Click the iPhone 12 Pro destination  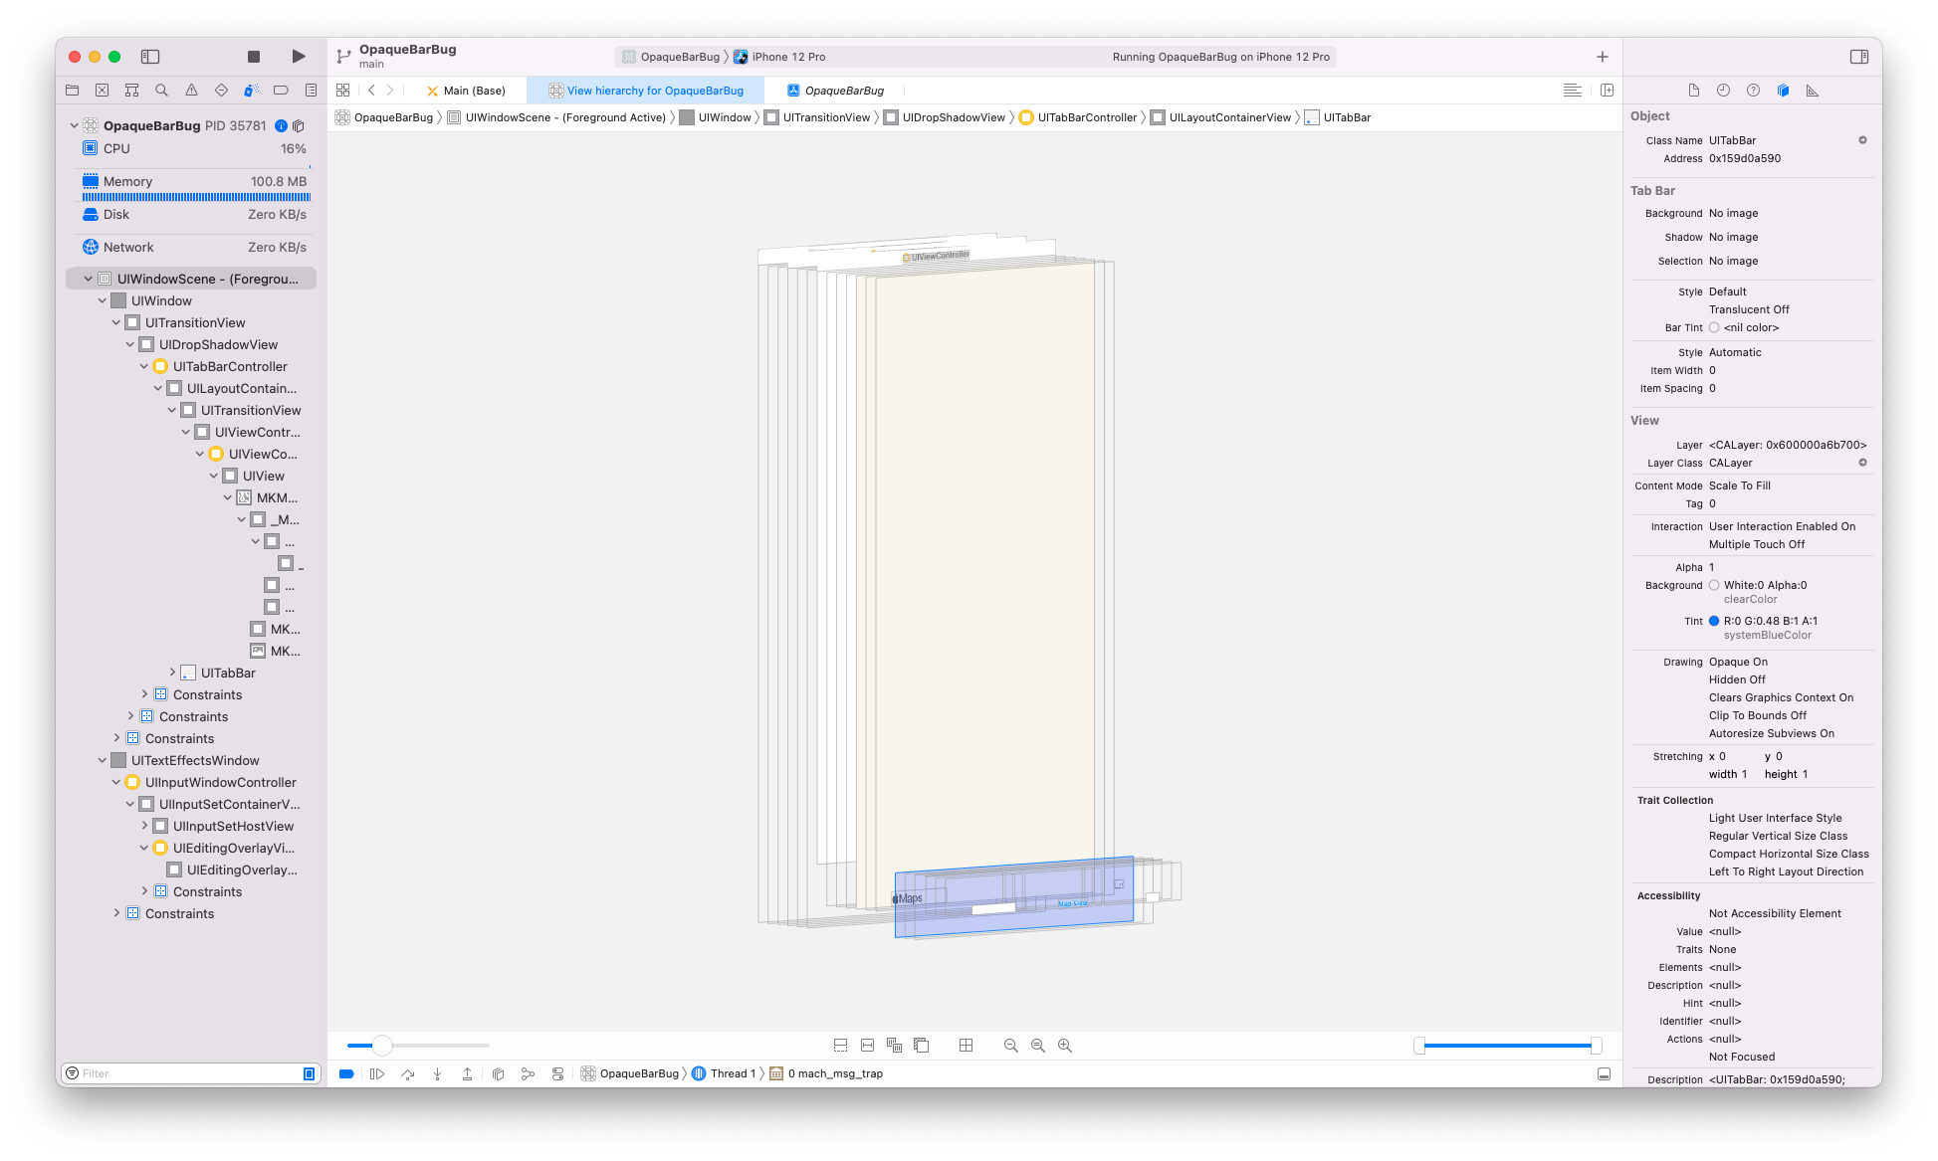tap(788, 57)
